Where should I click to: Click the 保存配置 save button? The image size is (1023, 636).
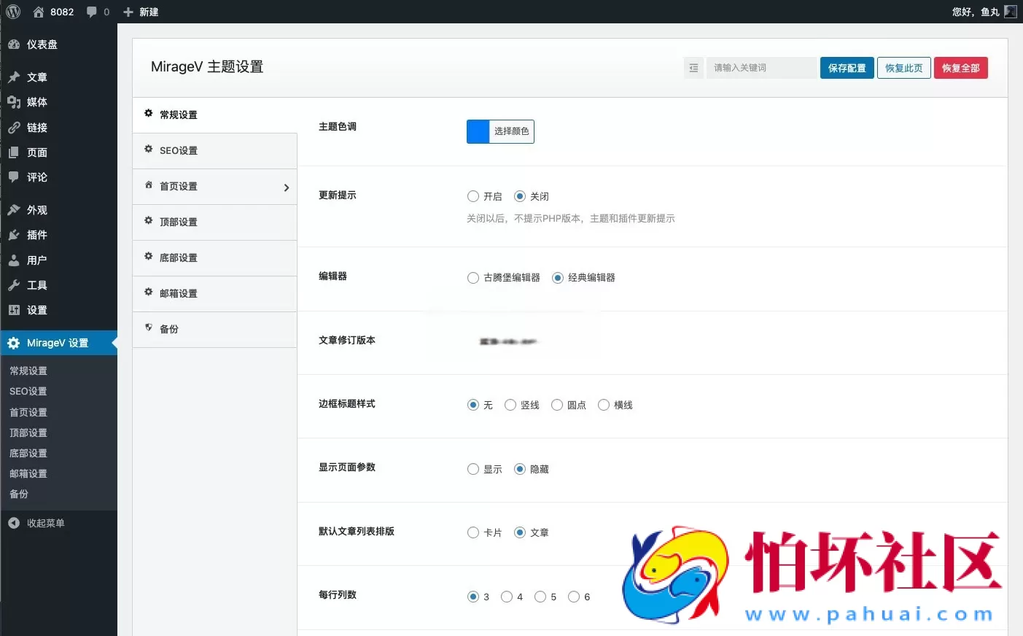tap(847, 67)
